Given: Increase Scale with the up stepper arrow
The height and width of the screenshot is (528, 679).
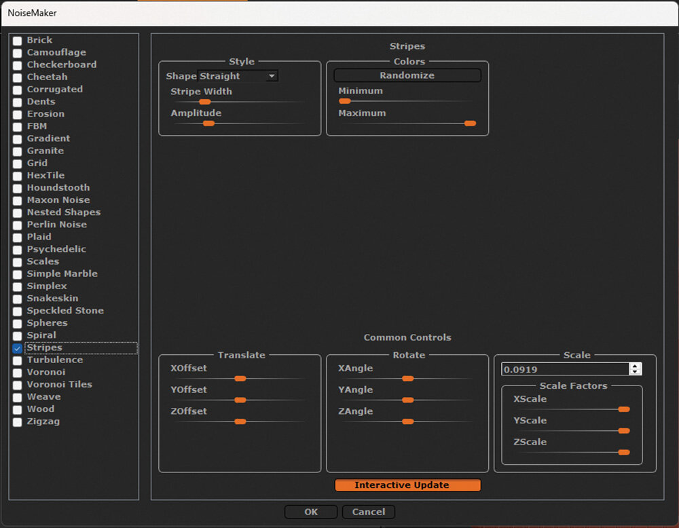Looking at the screenshot, I should (x=636, y=366).
